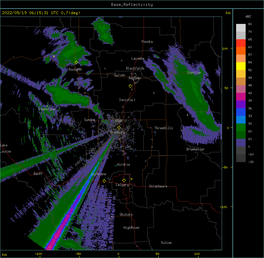Select the Lacombe city label
Screen dimensions: 264x258
pyautogui.click(x=138, y=59)
